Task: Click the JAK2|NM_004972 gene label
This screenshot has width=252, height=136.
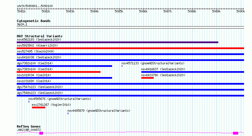Action: tap(29, 130)
